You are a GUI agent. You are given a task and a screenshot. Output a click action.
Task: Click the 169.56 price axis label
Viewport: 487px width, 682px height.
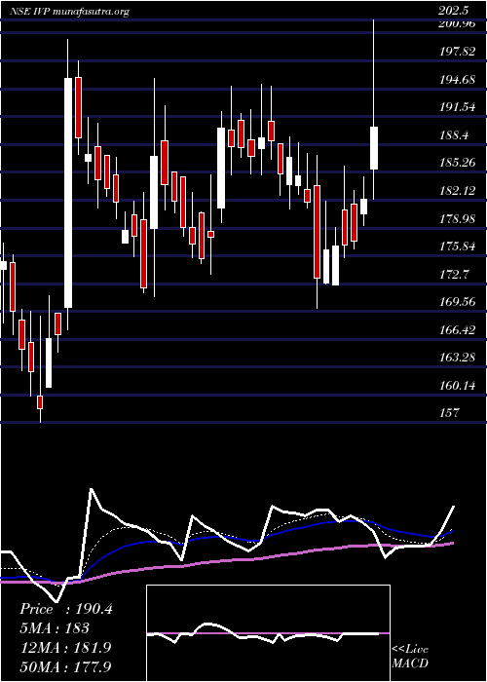[x=457, y=302]
